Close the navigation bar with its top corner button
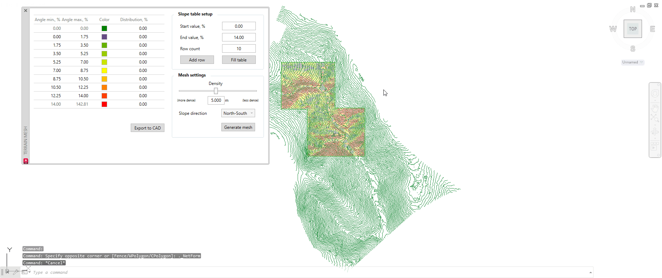This screenshot has width=662, height=278. pyautogui.click(x=658, y=84)
